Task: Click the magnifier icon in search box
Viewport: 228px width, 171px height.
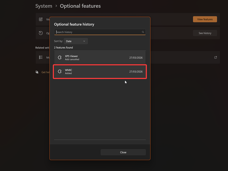Action: pyautogui.click(x=143, y=32)
